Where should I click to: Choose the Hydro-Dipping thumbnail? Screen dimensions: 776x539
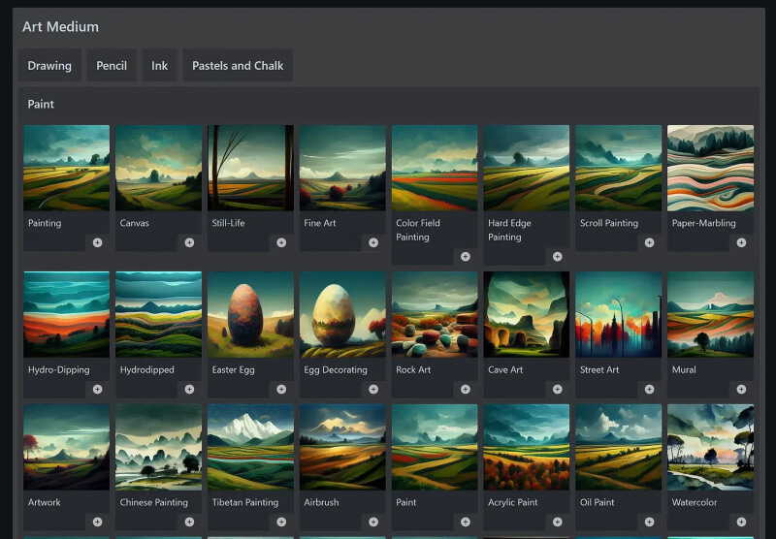(x=66, y=314)
